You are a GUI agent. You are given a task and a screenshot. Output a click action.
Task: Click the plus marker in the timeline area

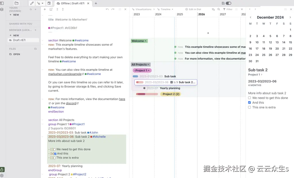(x=208, y=33)
